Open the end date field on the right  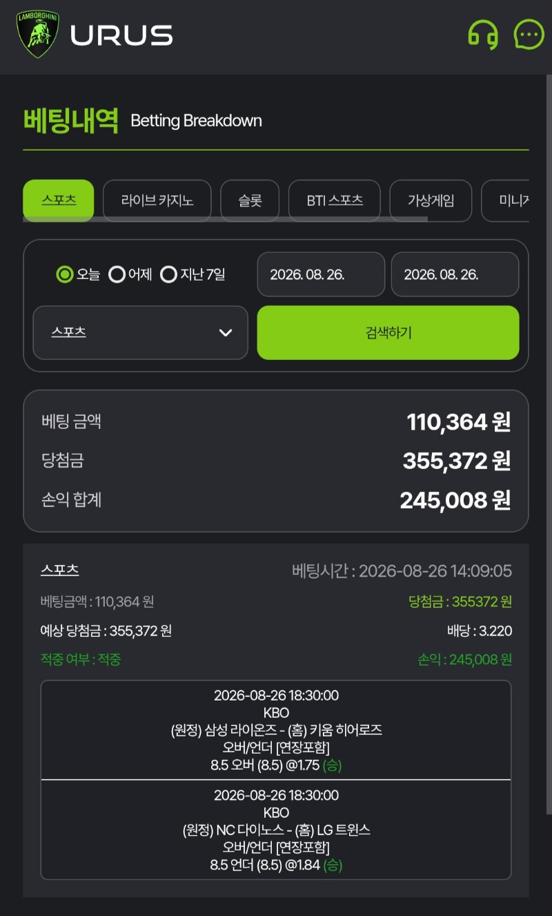pyautogui.click(x=455, y=274)
